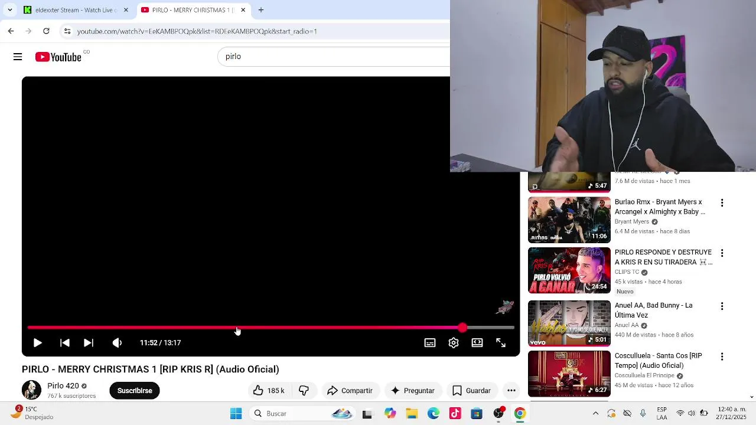Viewport: 756px width, 425px height.
Task: Open the player settings gear
Action: 454,342
